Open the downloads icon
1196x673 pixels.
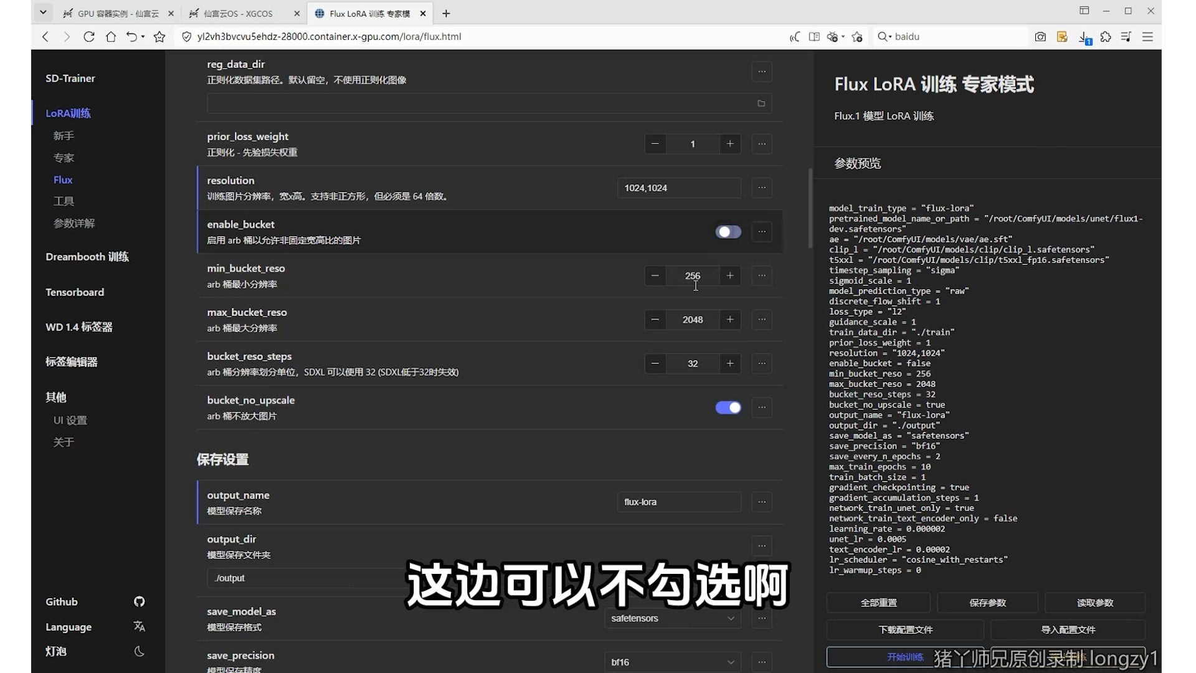[1084, 37]
